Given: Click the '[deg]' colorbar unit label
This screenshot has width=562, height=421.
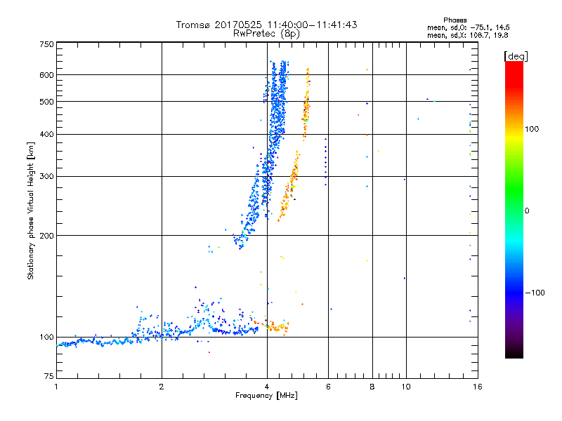Looking at the screenshot, I should 516,56.
